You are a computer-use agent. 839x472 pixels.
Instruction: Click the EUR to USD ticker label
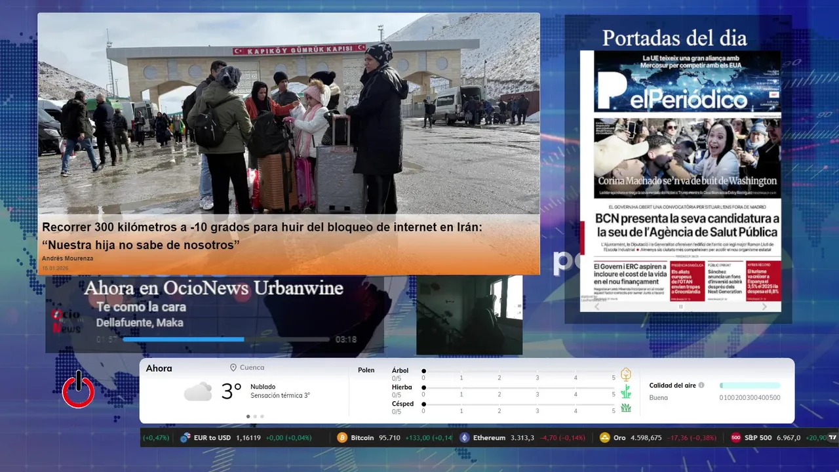click(212, 437)
